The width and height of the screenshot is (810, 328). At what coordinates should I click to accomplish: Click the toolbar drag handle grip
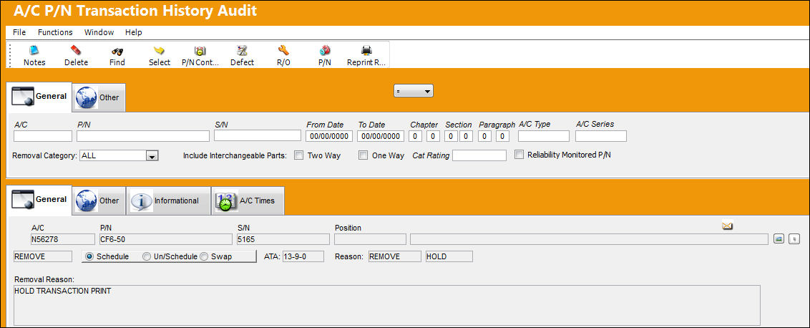9,55
